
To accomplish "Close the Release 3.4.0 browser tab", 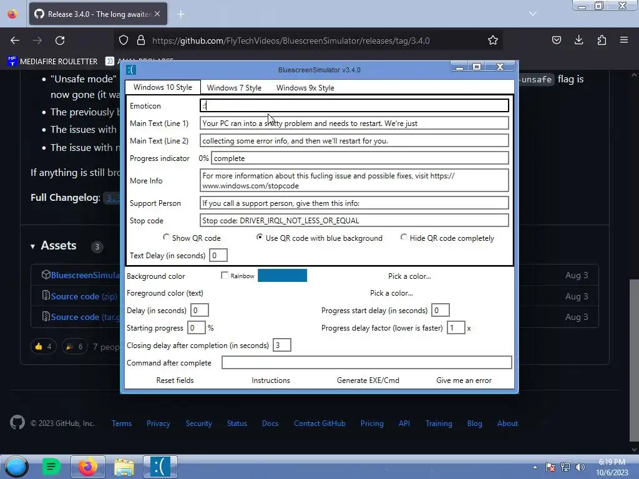I will click(x=157, y=14).
